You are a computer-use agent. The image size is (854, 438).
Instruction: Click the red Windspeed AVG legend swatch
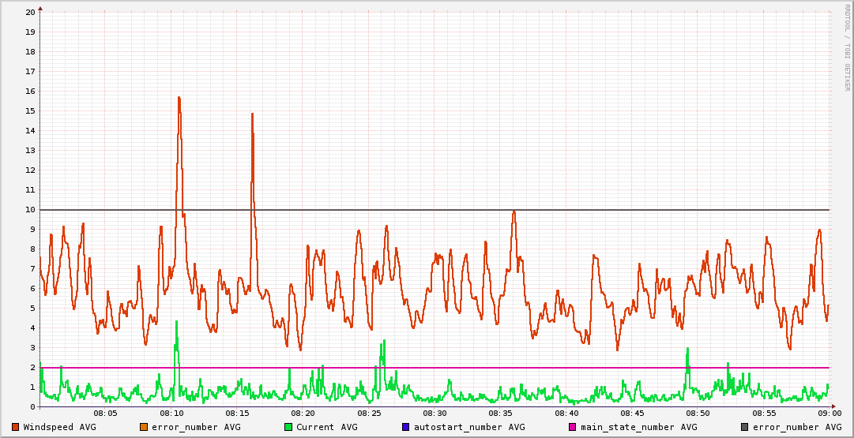coord(16,427)
